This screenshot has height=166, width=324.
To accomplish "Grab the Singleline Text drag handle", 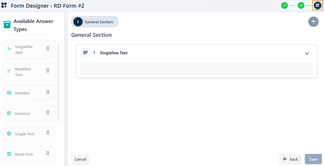I will tap(48, 48).
